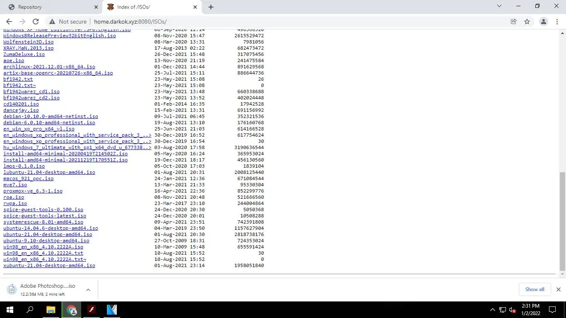Download proxmox-ve_6.3-1.iso
566x318 pixels.
(33, 191)
